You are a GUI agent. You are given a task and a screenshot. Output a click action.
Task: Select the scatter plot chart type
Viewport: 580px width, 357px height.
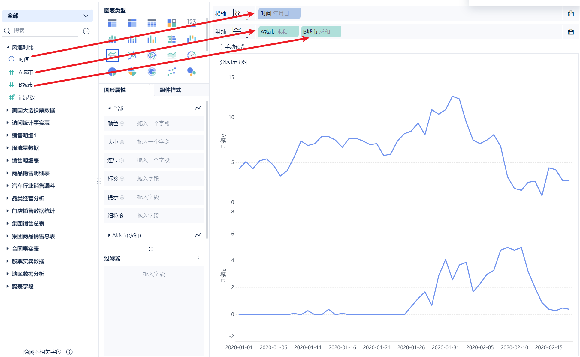pos(172,72)
